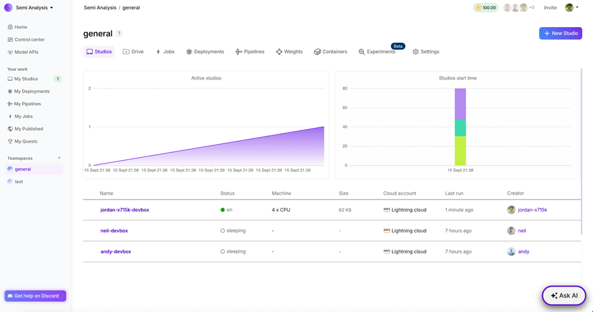Switch to the Deployments tab
This screenshot has height=312, width=593.
[205, 52]
